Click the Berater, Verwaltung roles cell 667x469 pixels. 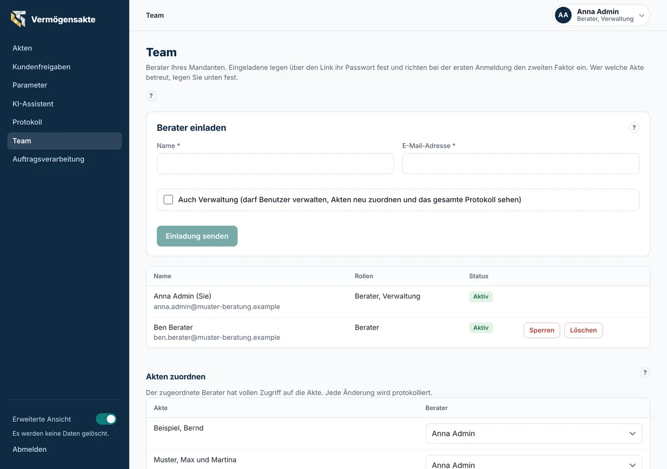[387, 296]
